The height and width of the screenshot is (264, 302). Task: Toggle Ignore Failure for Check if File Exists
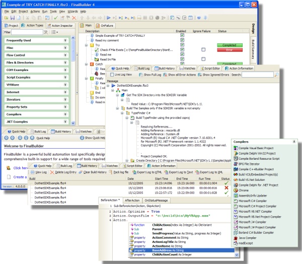[203, 49]
